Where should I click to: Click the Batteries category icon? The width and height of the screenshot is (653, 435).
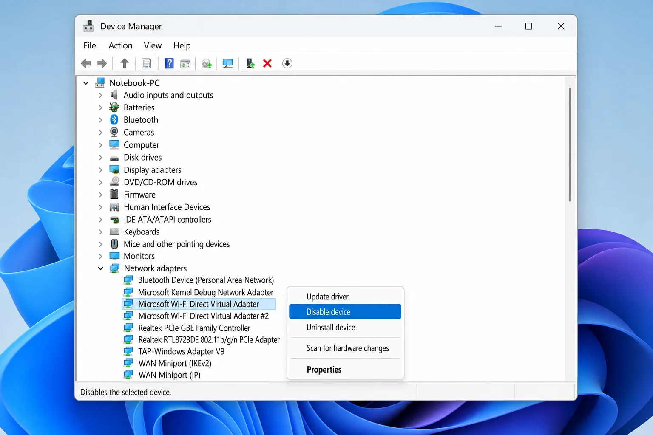pyautogui.click(x=114, y=107)
